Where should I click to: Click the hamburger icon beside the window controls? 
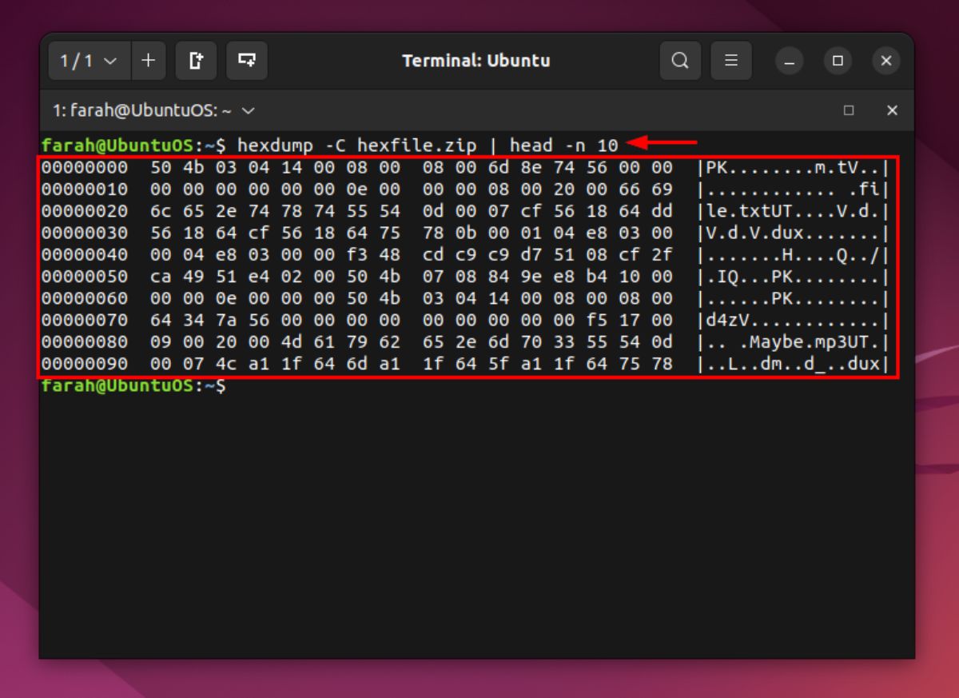(x=731, y=60)
